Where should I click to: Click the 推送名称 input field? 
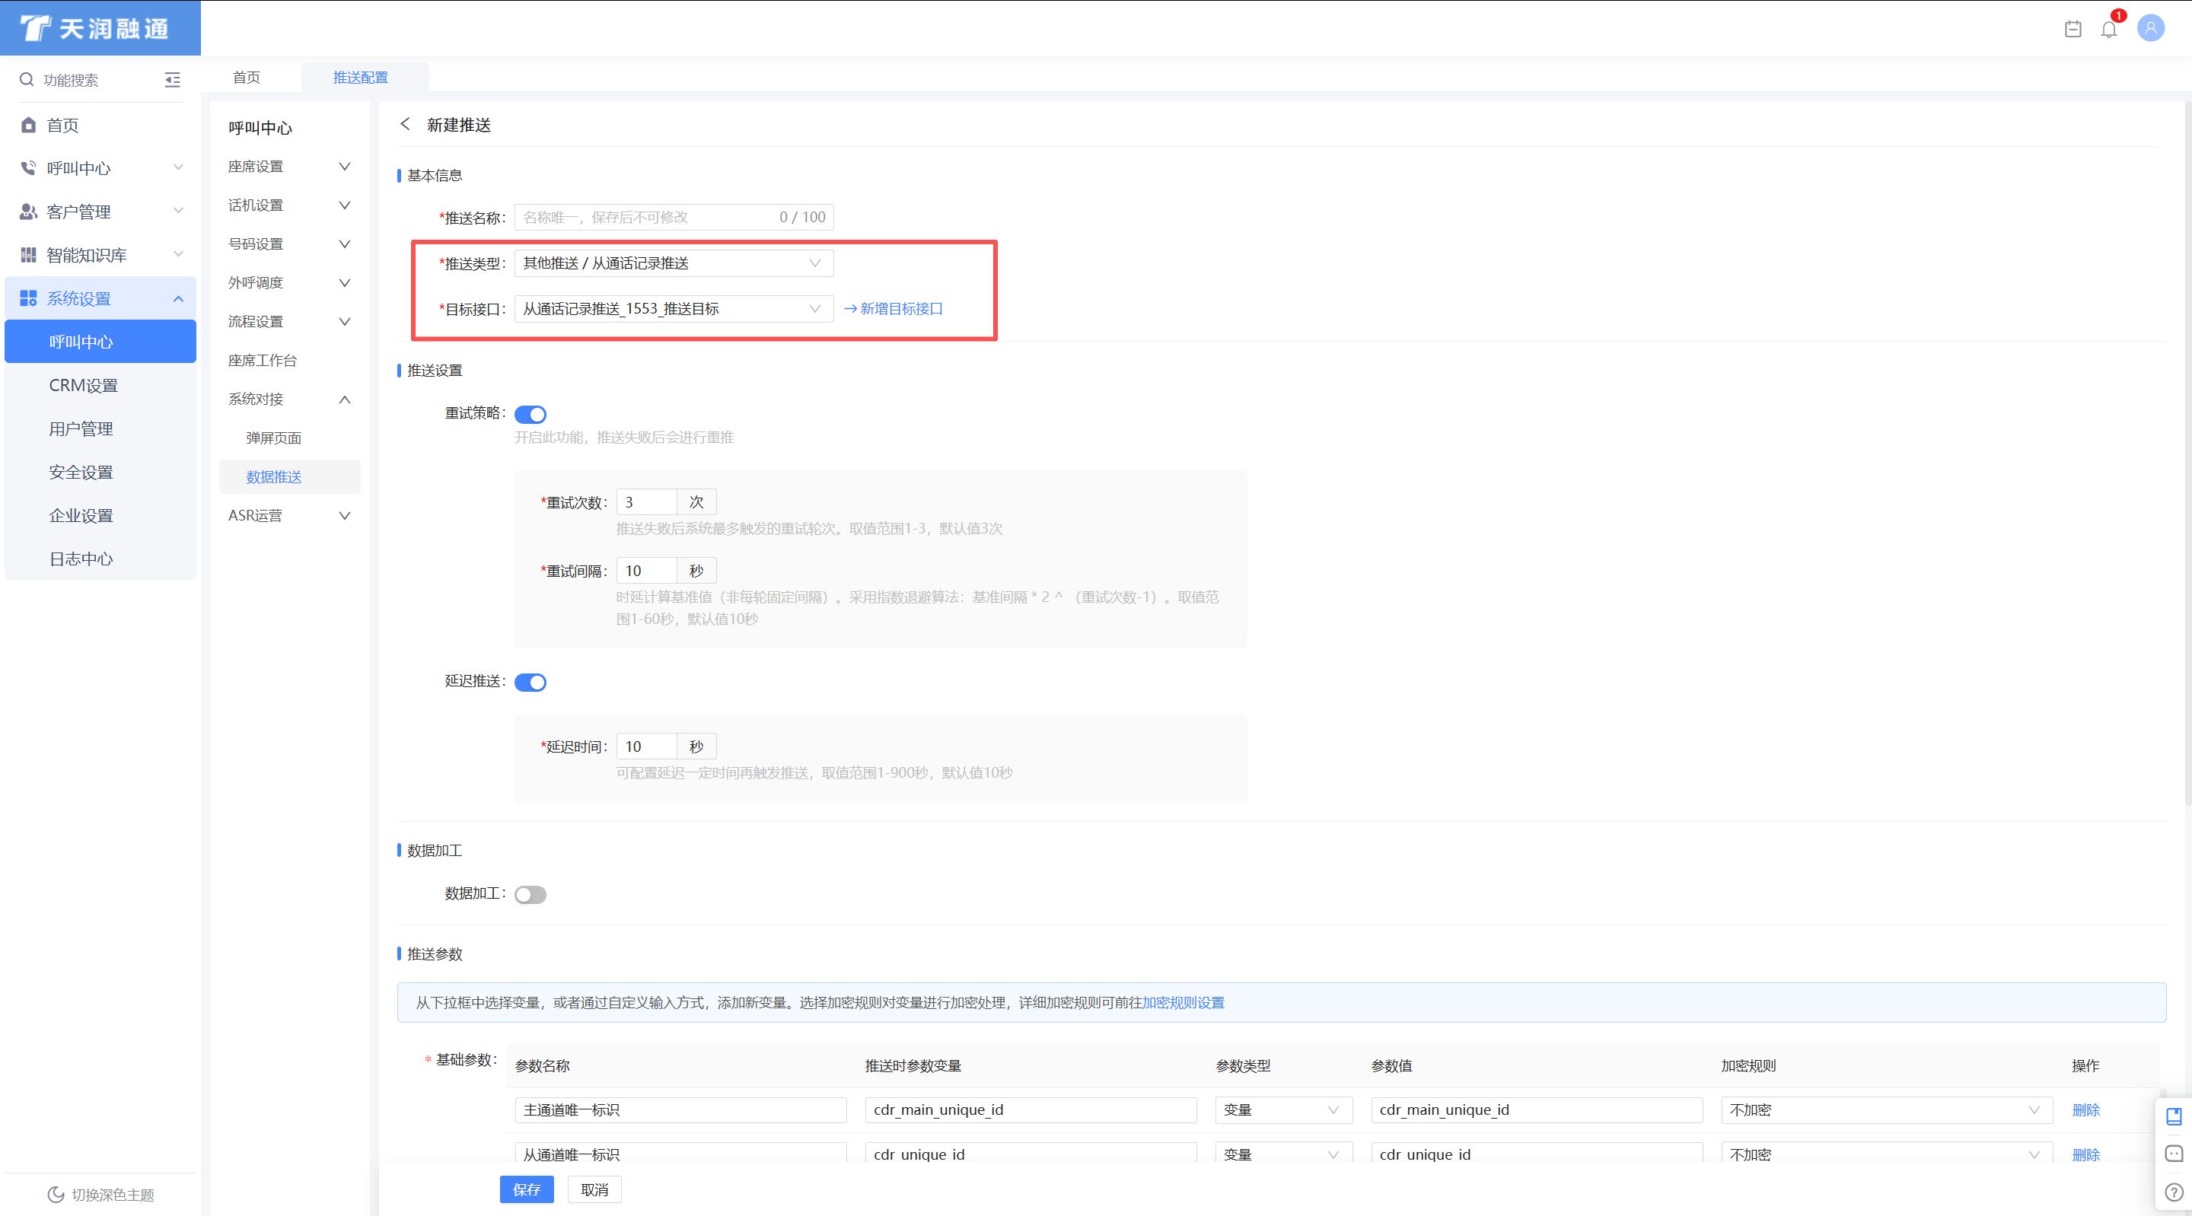point(674,217)
